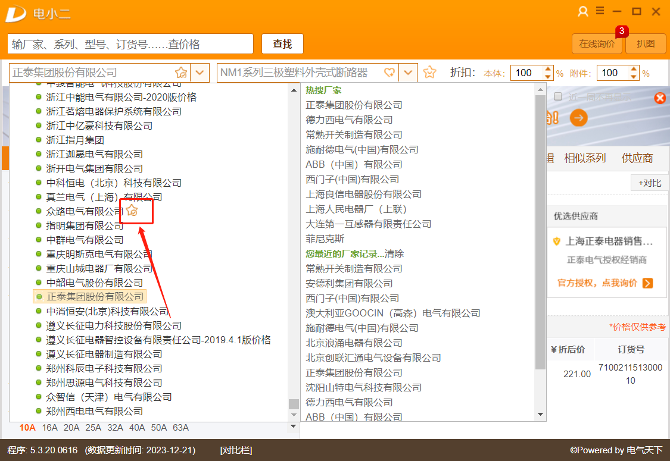Click the left manufacturer list scrollbar thumb
Screen dimensions: 670x461
(x=294, y=404)
